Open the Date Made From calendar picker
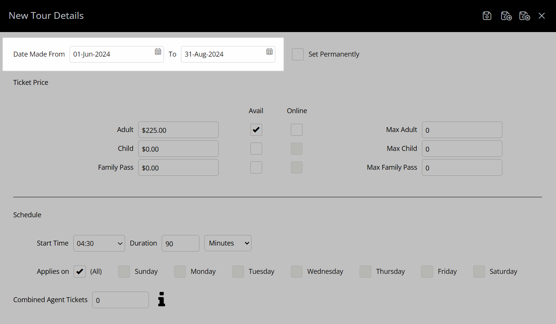The image size is (556, 324). click(x=158, y=52)
